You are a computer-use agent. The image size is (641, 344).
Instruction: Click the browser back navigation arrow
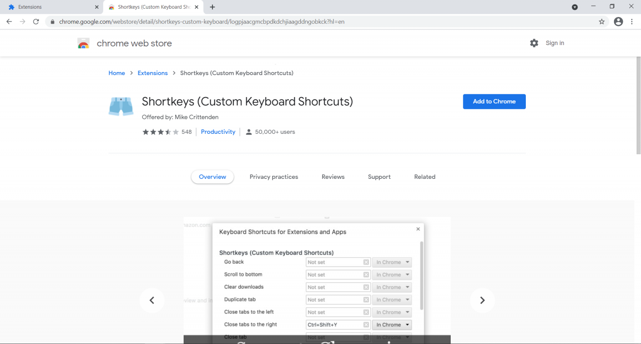(x=9, y=21)
